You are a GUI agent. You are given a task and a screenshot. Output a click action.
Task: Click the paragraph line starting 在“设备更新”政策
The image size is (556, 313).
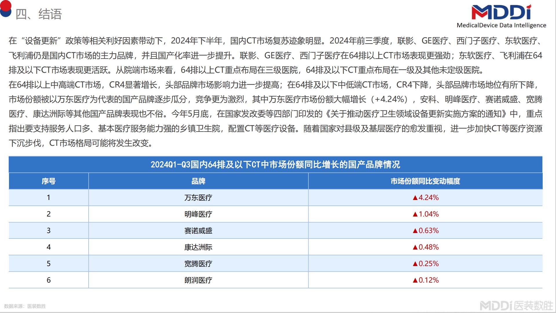[275, 41]
